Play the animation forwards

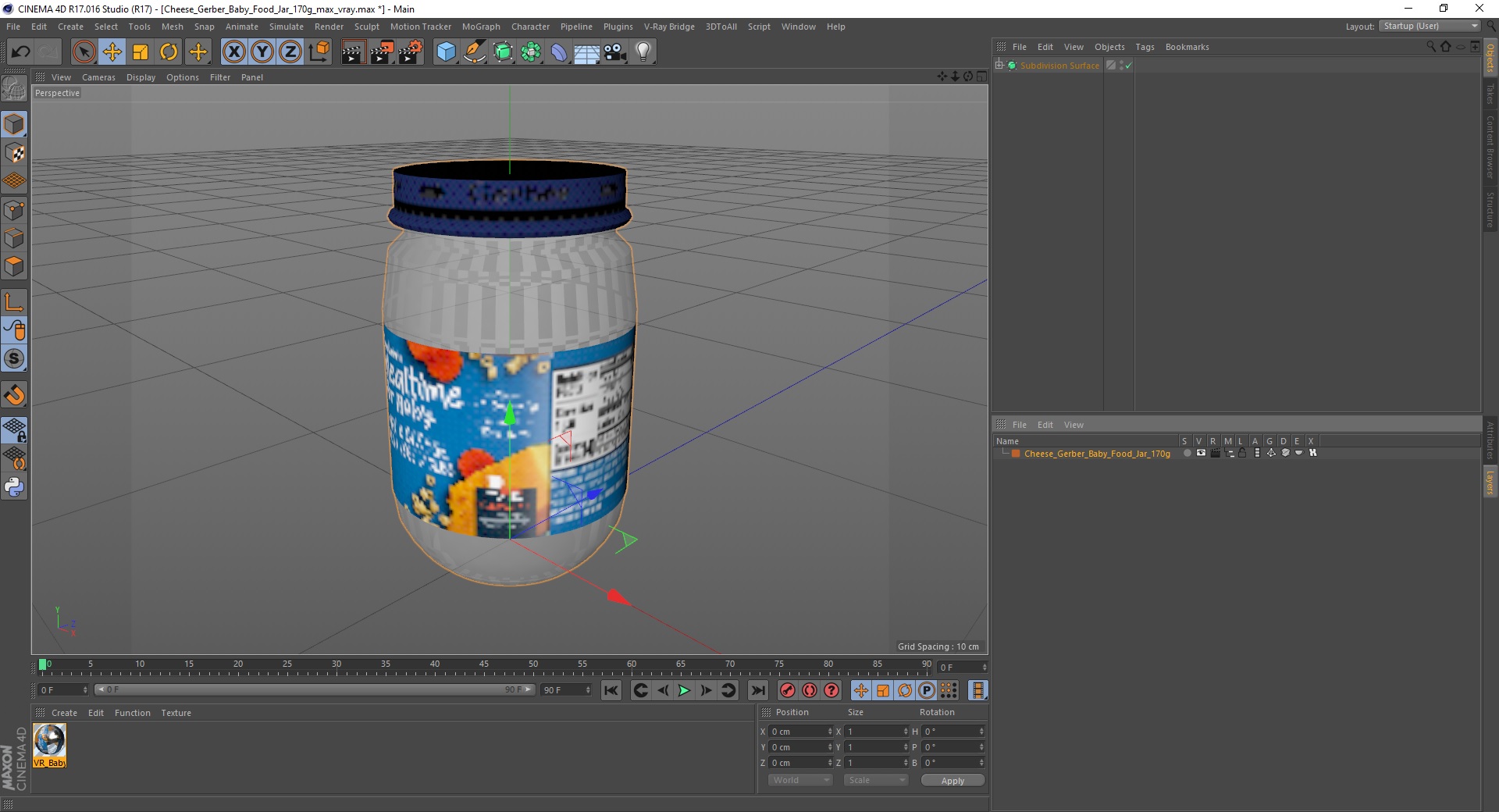[684, 690]
